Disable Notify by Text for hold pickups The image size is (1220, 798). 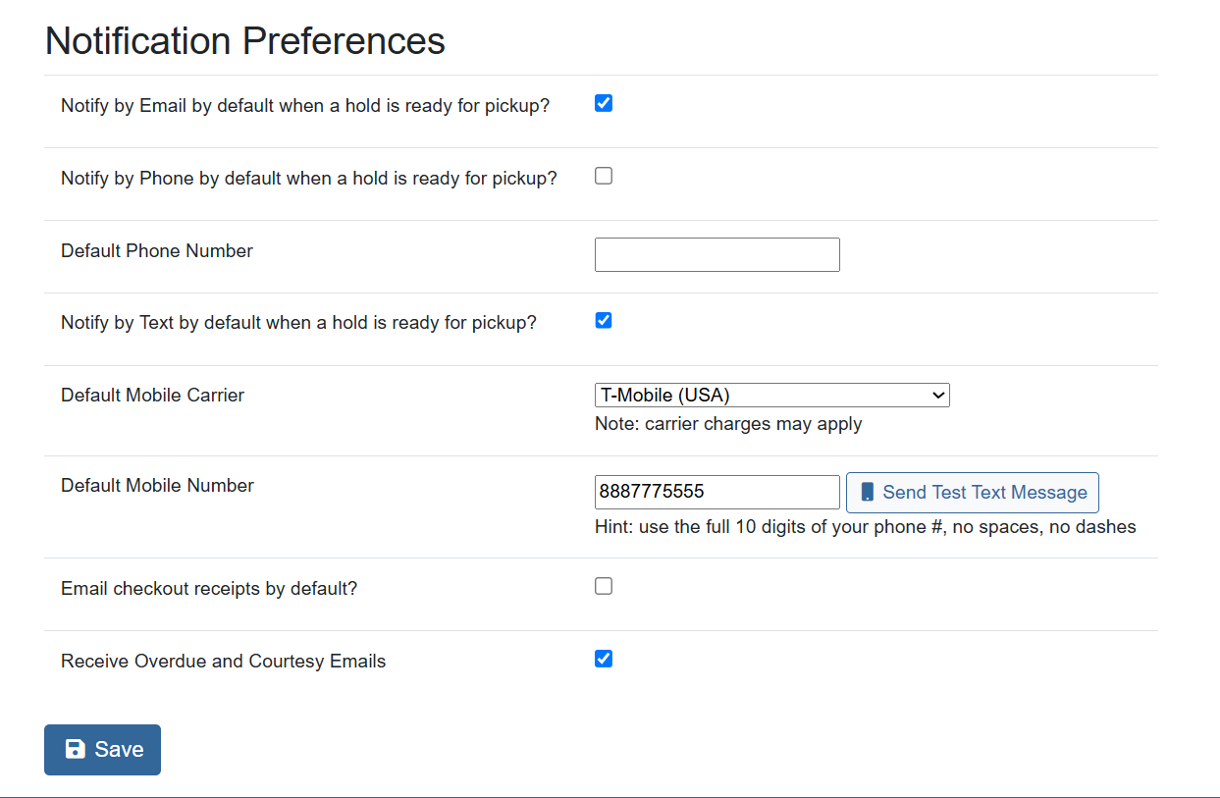pyautogui.click(x=603, y=319)
